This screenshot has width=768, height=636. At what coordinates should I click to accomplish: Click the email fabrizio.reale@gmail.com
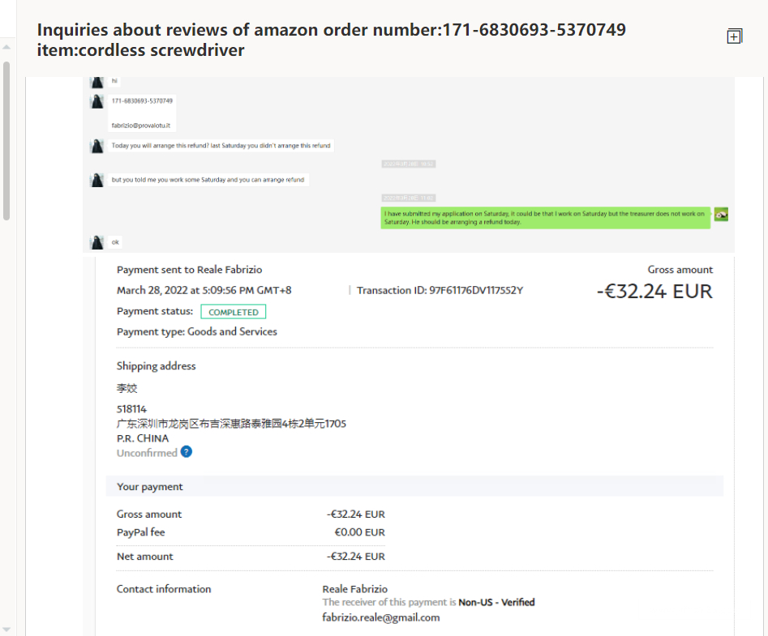pyautogui.click(x=381, y=617)
